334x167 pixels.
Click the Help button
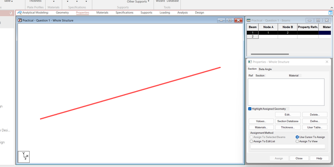[319, 158]
